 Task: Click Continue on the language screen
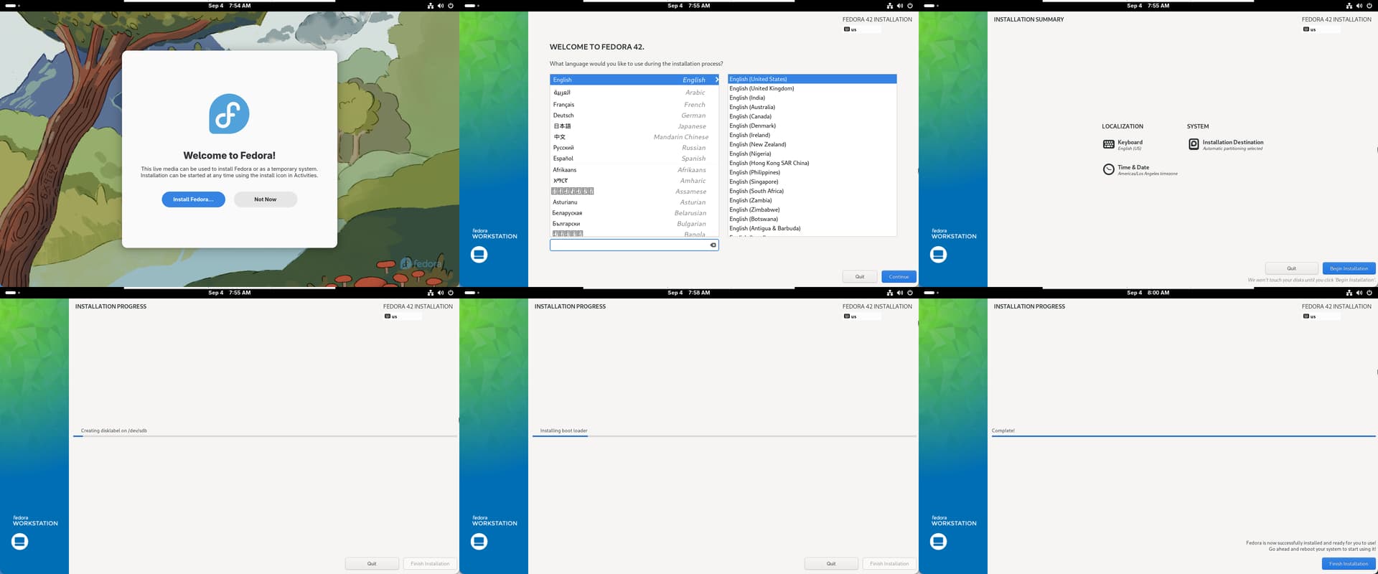pyautogui.click(x=899, y=276)
